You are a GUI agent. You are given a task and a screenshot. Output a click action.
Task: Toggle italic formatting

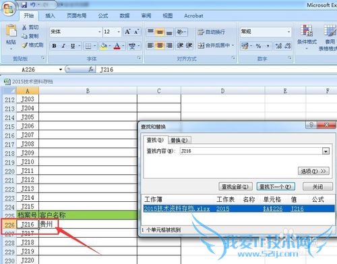point(63,46)
